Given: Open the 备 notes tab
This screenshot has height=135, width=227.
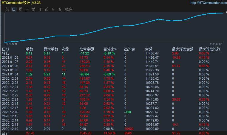Looking at the screenshot, I should pyautogui.click(x=60, y=10).
